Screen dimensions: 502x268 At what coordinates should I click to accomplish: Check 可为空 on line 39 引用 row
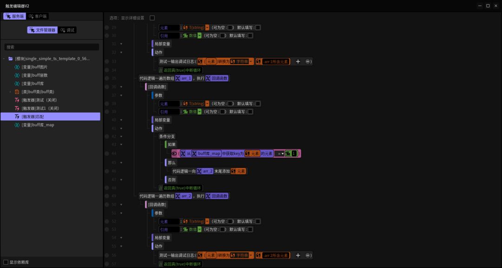(x=223, y=112)
